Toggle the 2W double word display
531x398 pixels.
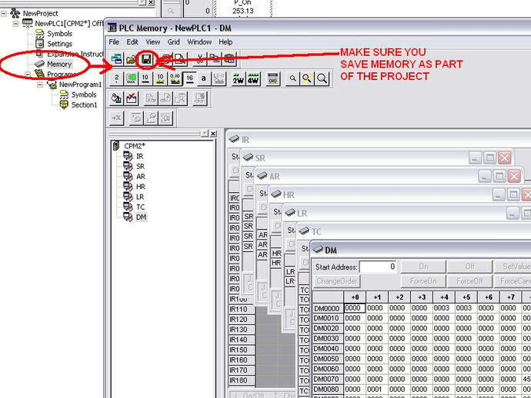(239, 79)
